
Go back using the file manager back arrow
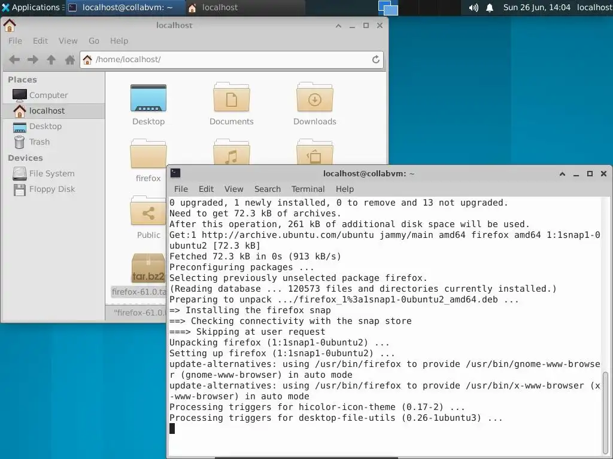14,60
